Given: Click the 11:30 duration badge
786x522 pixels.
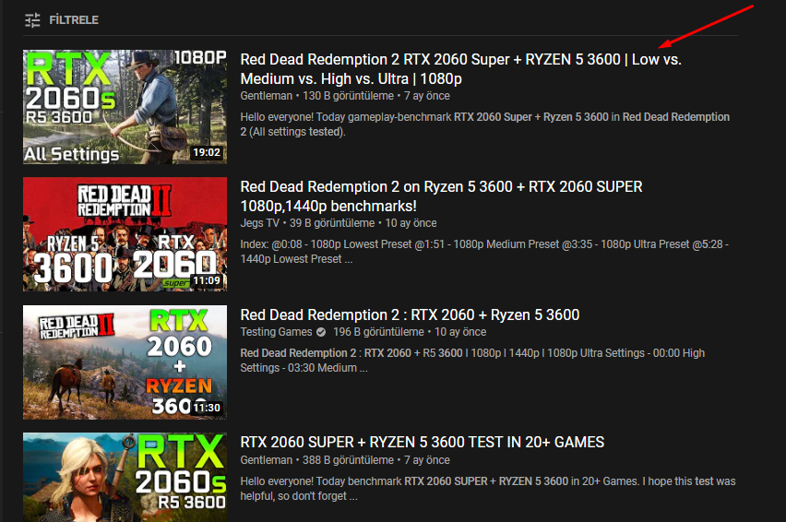Looking at the screenshot, I should (207, 408).
